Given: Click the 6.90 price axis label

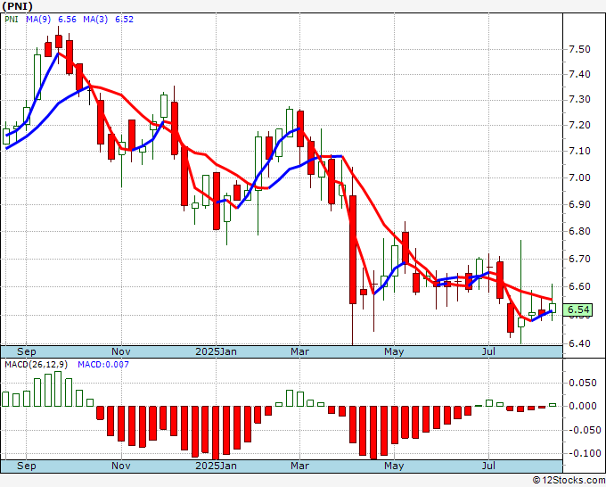Looking at the screenshot, I should (580, 204).
